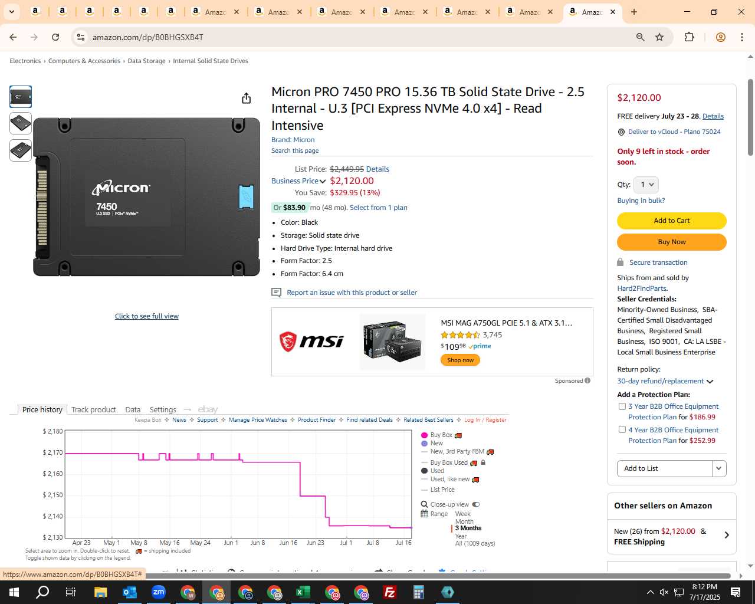Open FileZilla from taskbar
The image size is (755, 604).
pyautogui.click(x=390, y=592)
